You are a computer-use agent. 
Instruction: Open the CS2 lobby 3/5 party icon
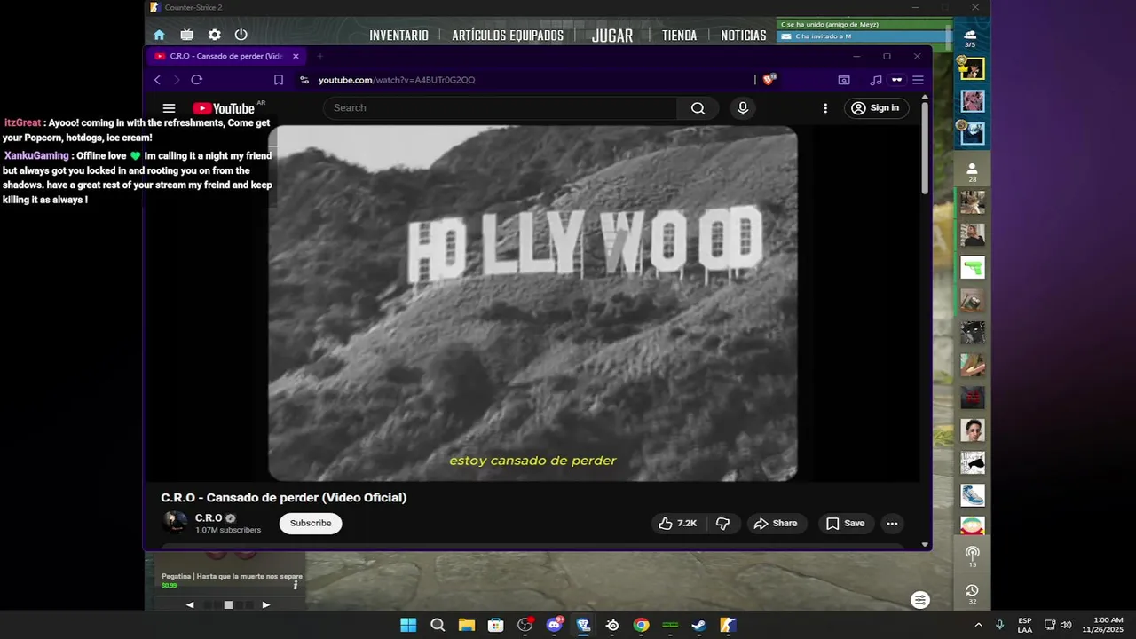tap(970, 38)
